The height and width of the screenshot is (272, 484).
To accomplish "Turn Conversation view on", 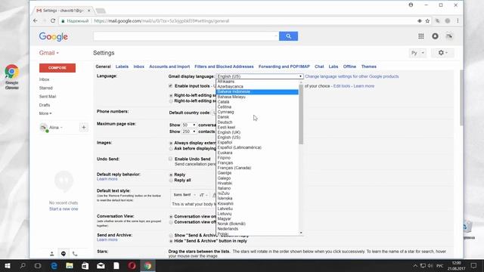I will pos(171,217).
